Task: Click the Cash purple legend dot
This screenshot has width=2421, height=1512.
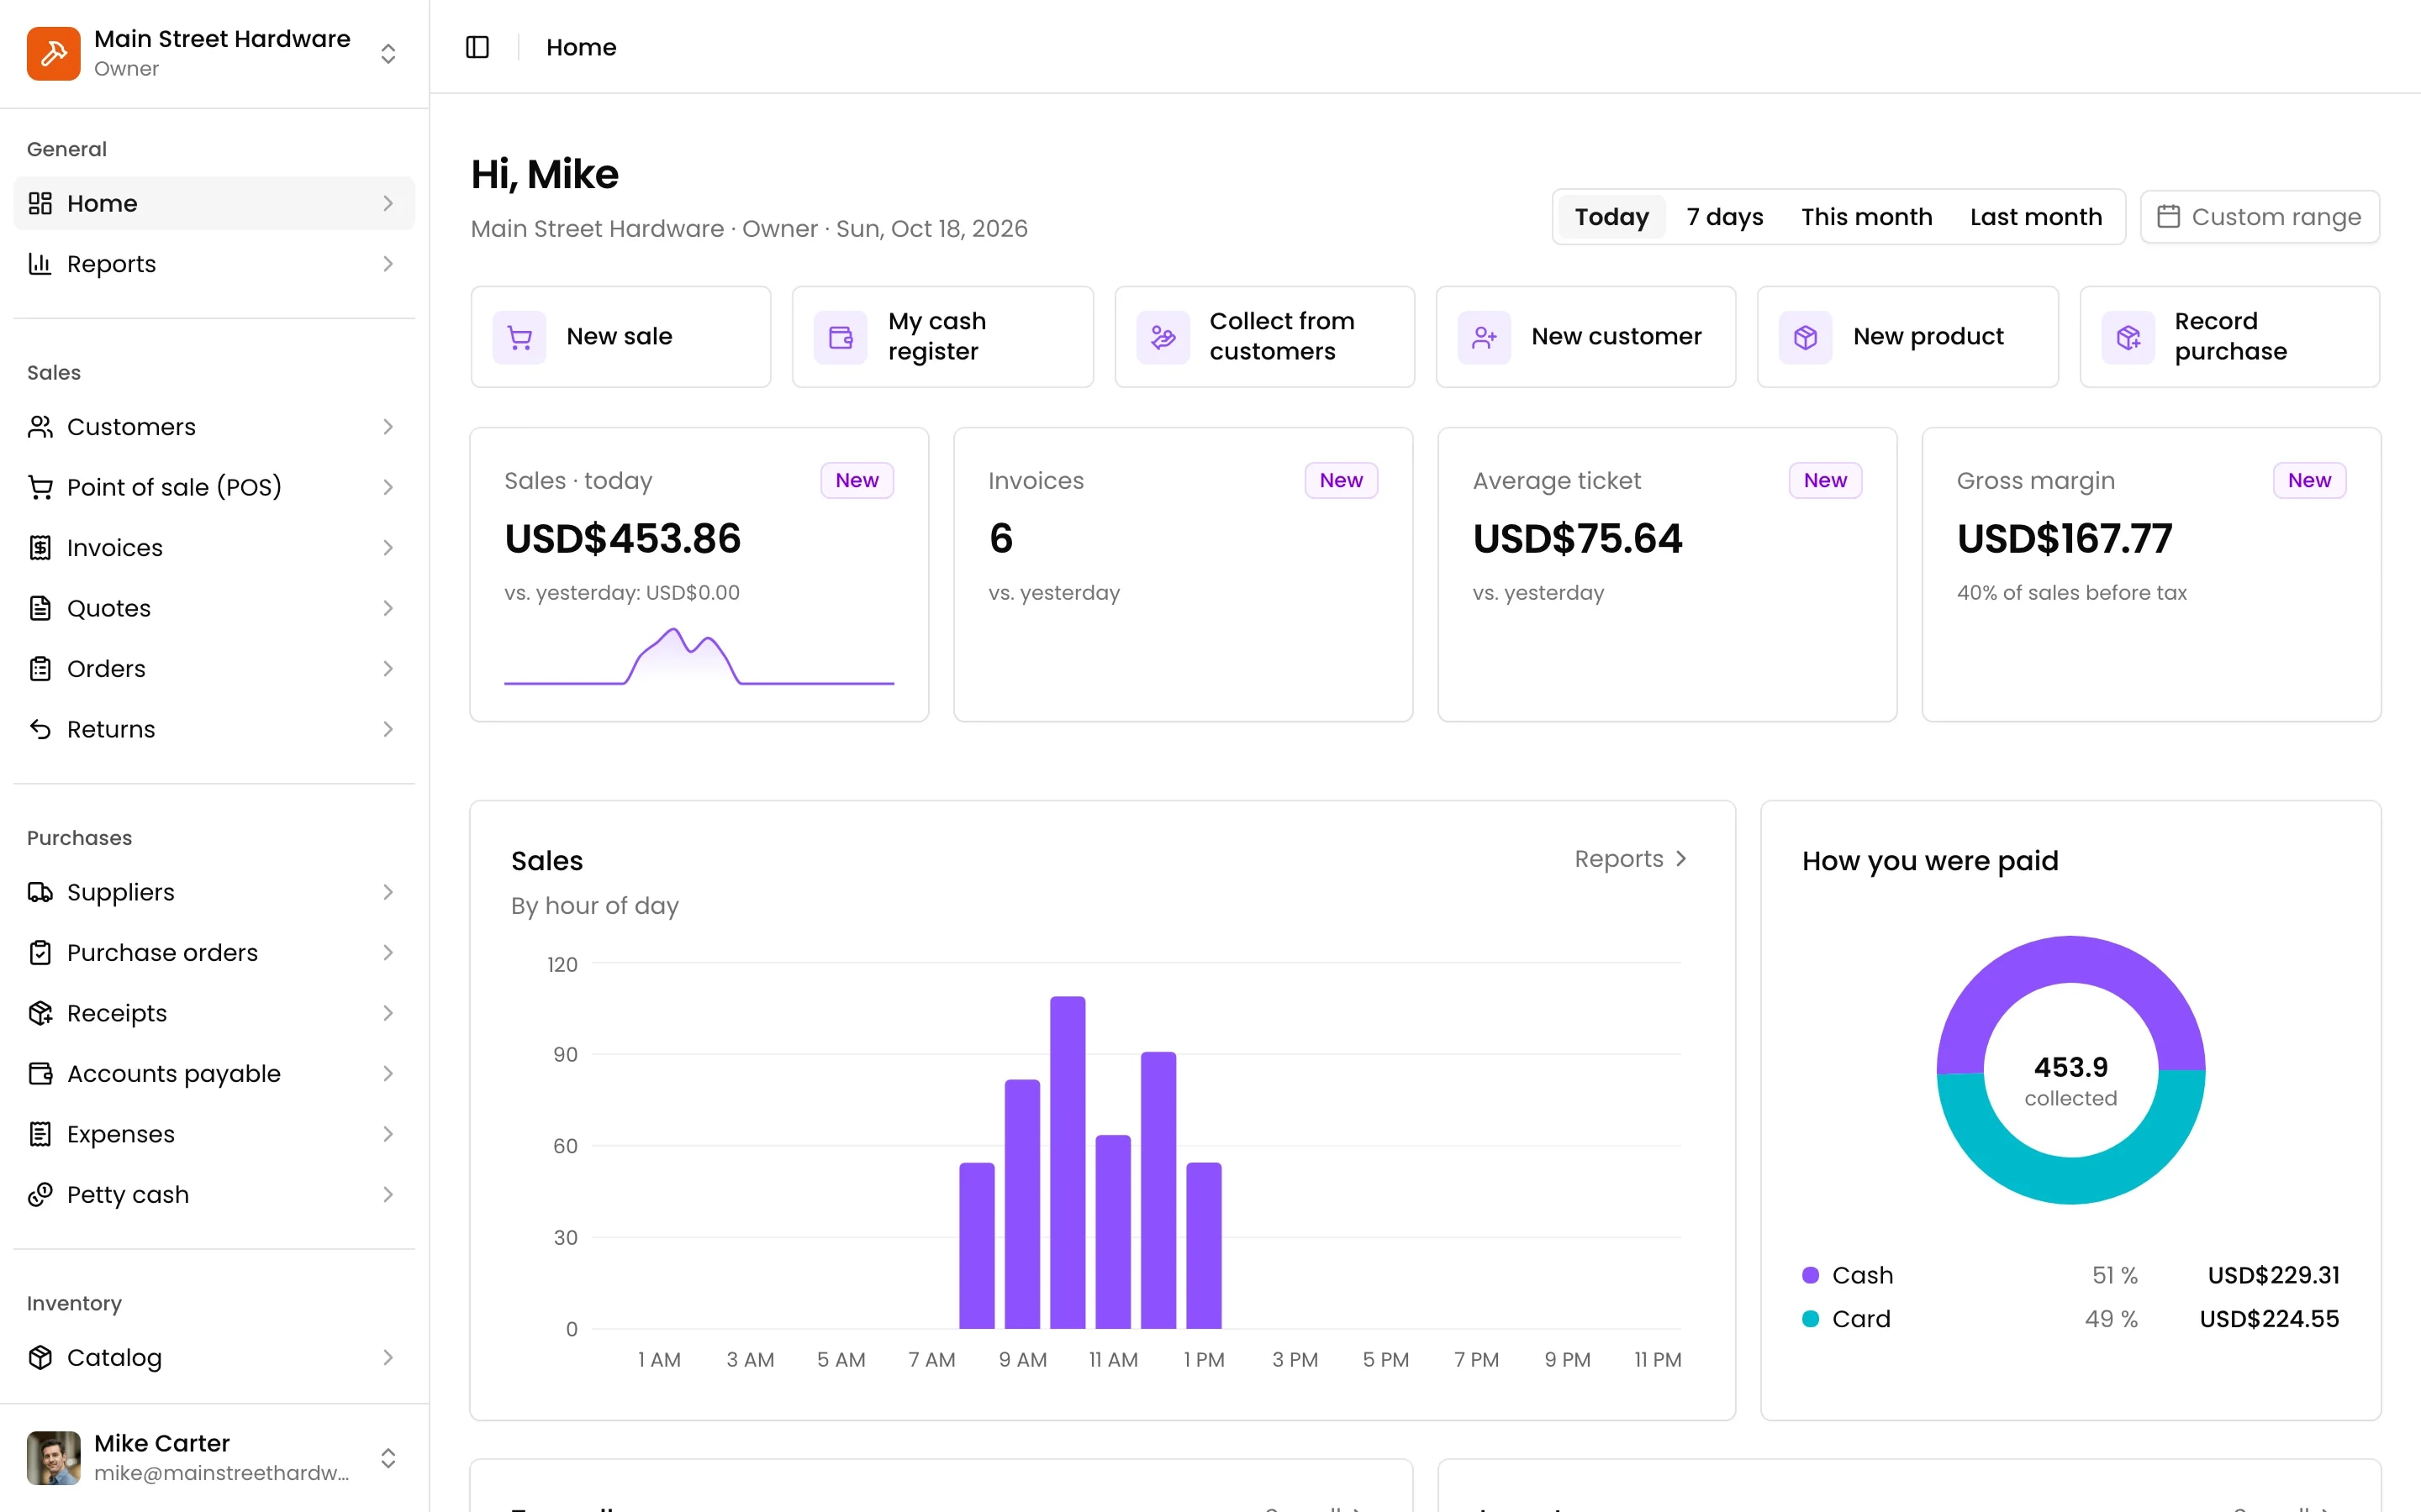Action: (1810, 1275)
